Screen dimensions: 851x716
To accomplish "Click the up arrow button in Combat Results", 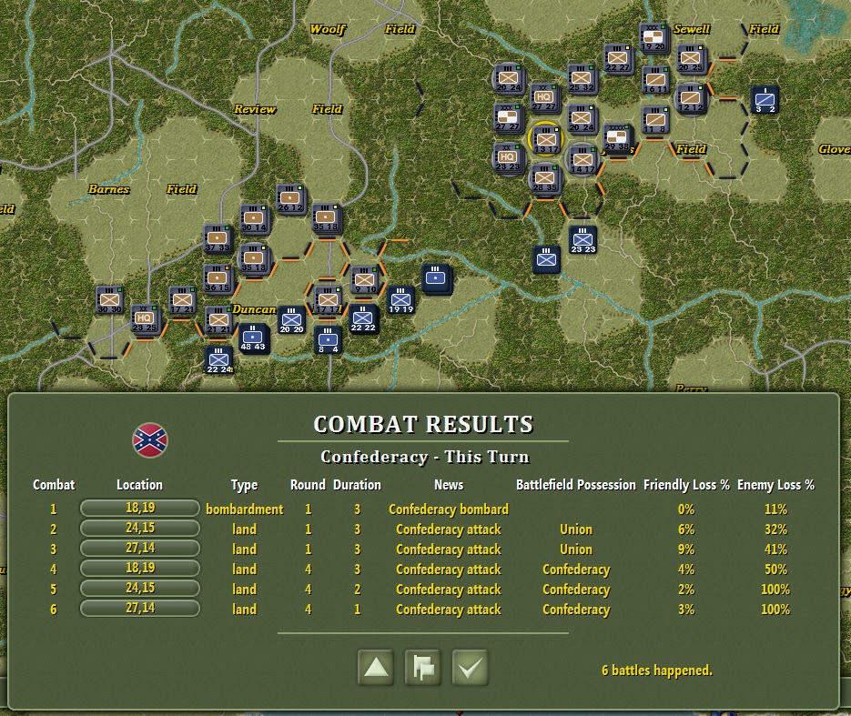I will pos(376,667).
